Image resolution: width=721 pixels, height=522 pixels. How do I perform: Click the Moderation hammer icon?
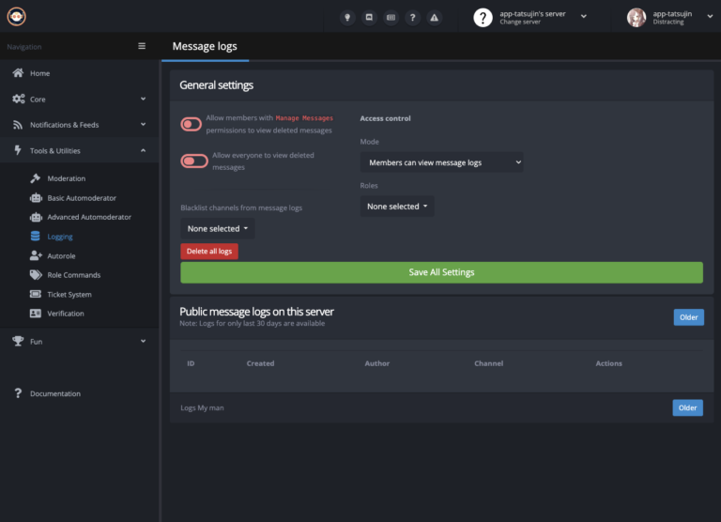pos(36,178)
